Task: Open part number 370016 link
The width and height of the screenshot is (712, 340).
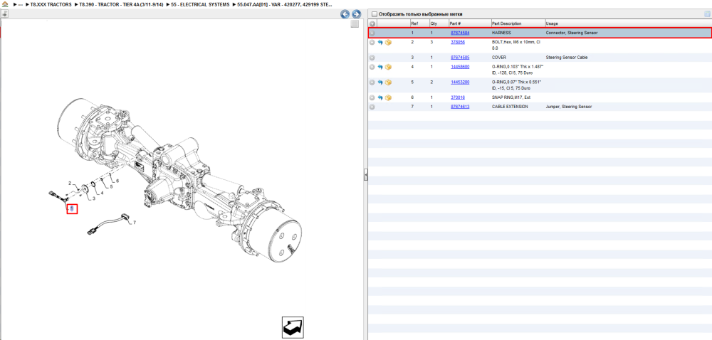Action: click(x=457, y=97)
